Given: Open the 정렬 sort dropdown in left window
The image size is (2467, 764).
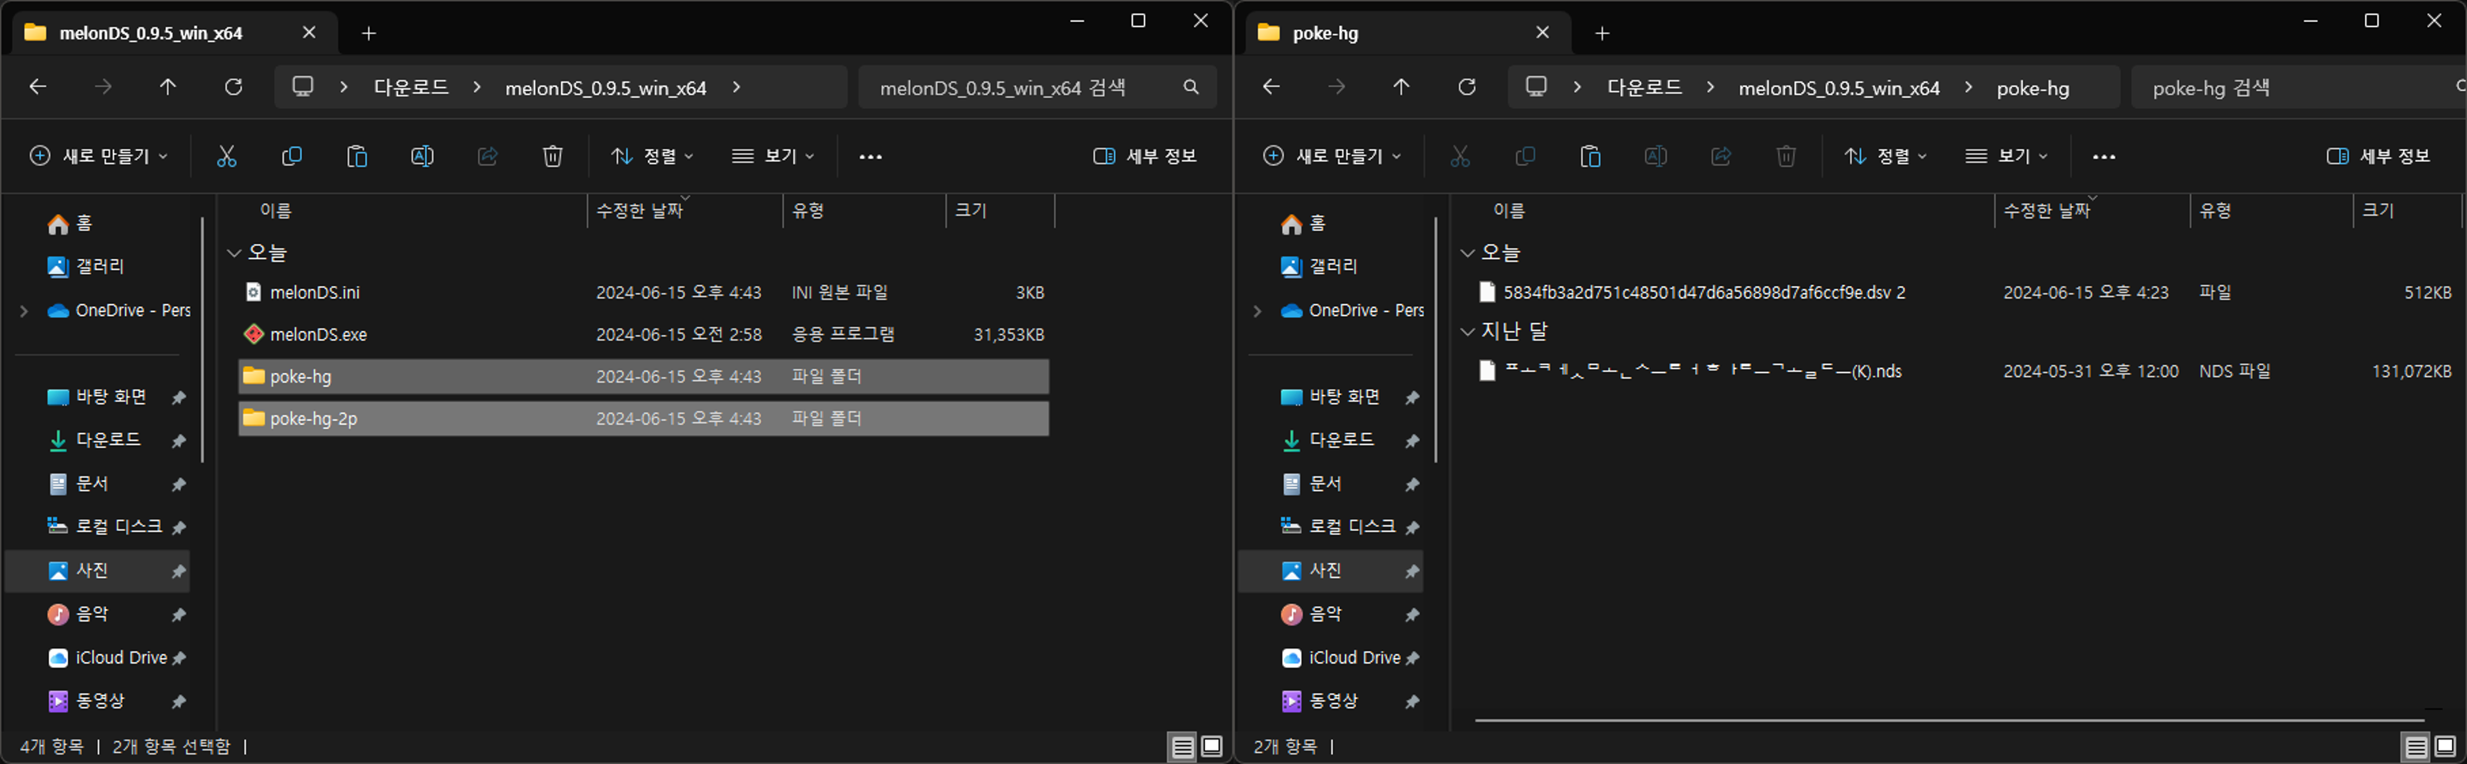Looking at the screenshot, I should [652, 156].
